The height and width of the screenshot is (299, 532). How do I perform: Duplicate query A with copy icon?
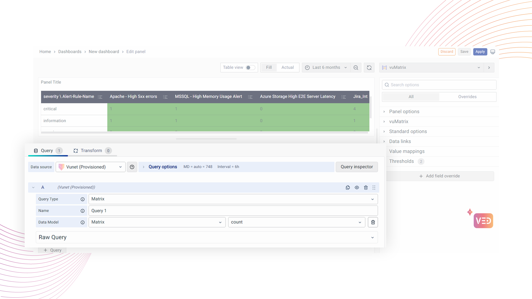(x=348, y=187)
